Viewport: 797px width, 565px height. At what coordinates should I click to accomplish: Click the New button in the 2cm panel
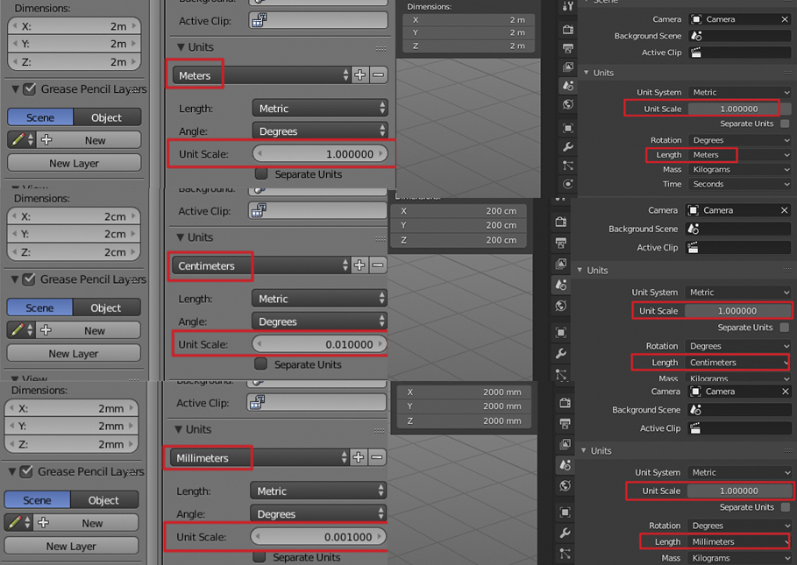(88, 330)
